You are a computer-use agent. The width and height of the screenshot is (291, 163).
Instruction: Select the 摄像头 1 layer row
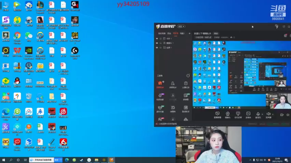(x=173, y=43)
